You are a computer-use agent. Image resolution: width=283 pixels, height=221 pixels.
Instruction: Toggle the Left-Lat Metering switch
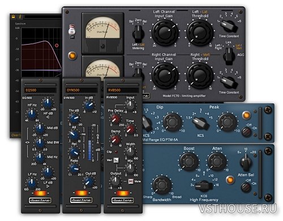[138, 33]
